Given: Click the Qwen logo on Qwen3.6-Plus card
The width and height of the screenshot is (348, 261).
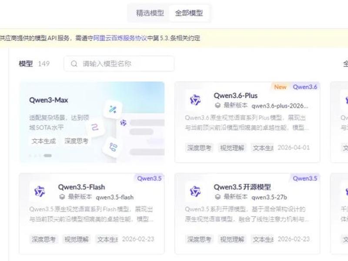Looking at the screenshot, I should click(195, 100).
